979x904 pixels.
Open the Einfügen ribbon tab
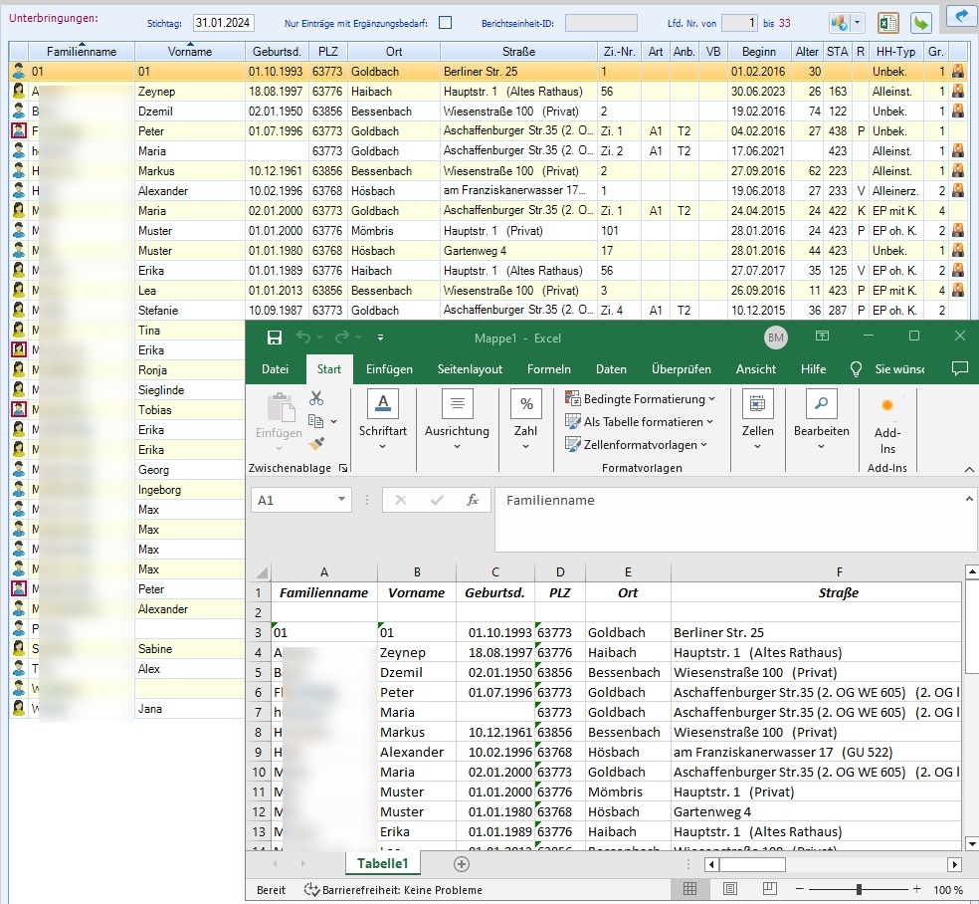pos(389,368)
